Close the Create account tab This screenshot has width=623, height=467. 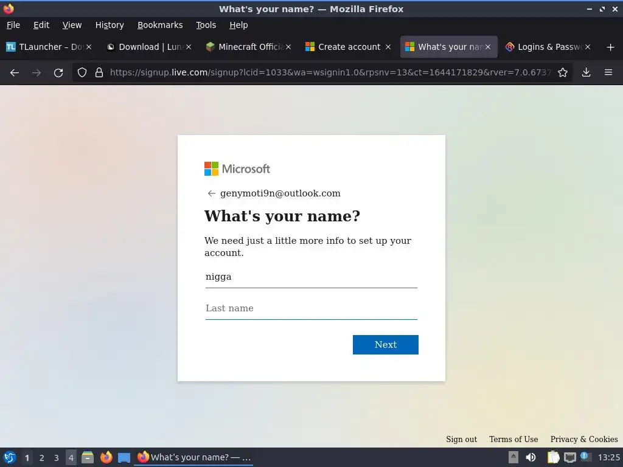pos(388,47)
